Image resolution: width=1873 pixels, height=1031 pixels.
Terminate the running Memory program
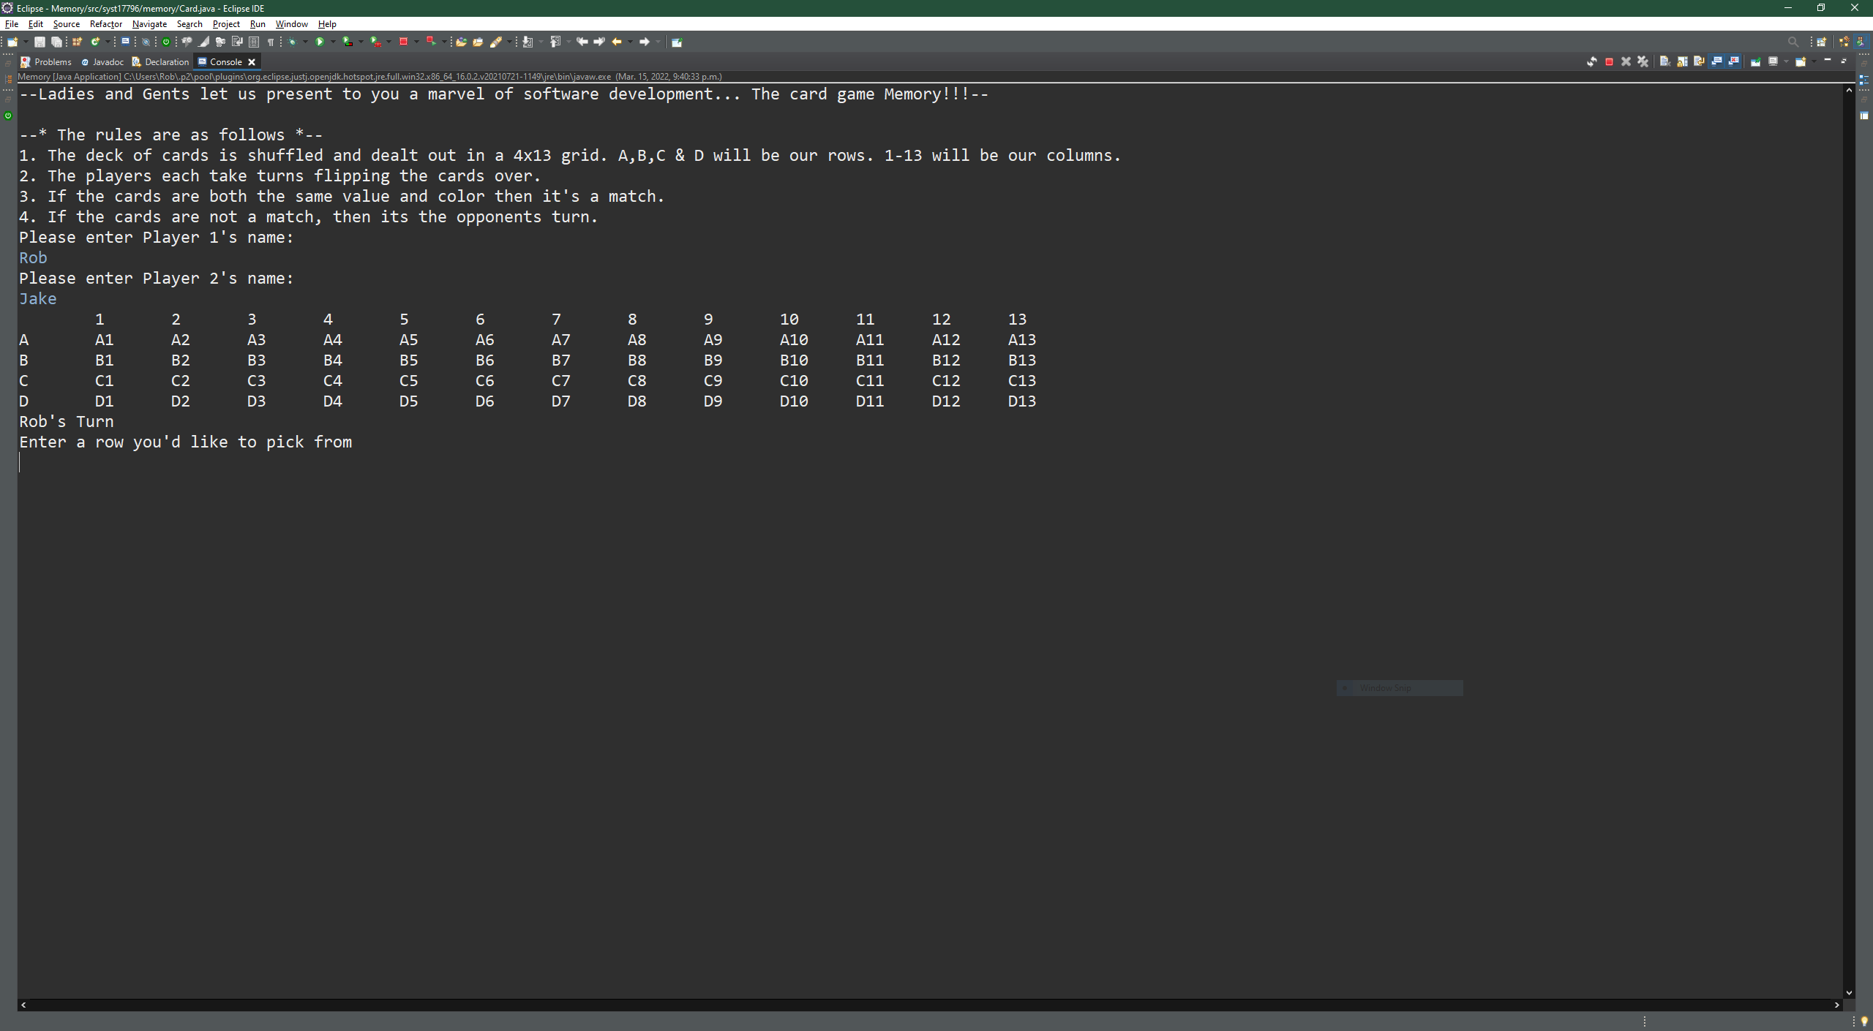[x=1609, y=62]
